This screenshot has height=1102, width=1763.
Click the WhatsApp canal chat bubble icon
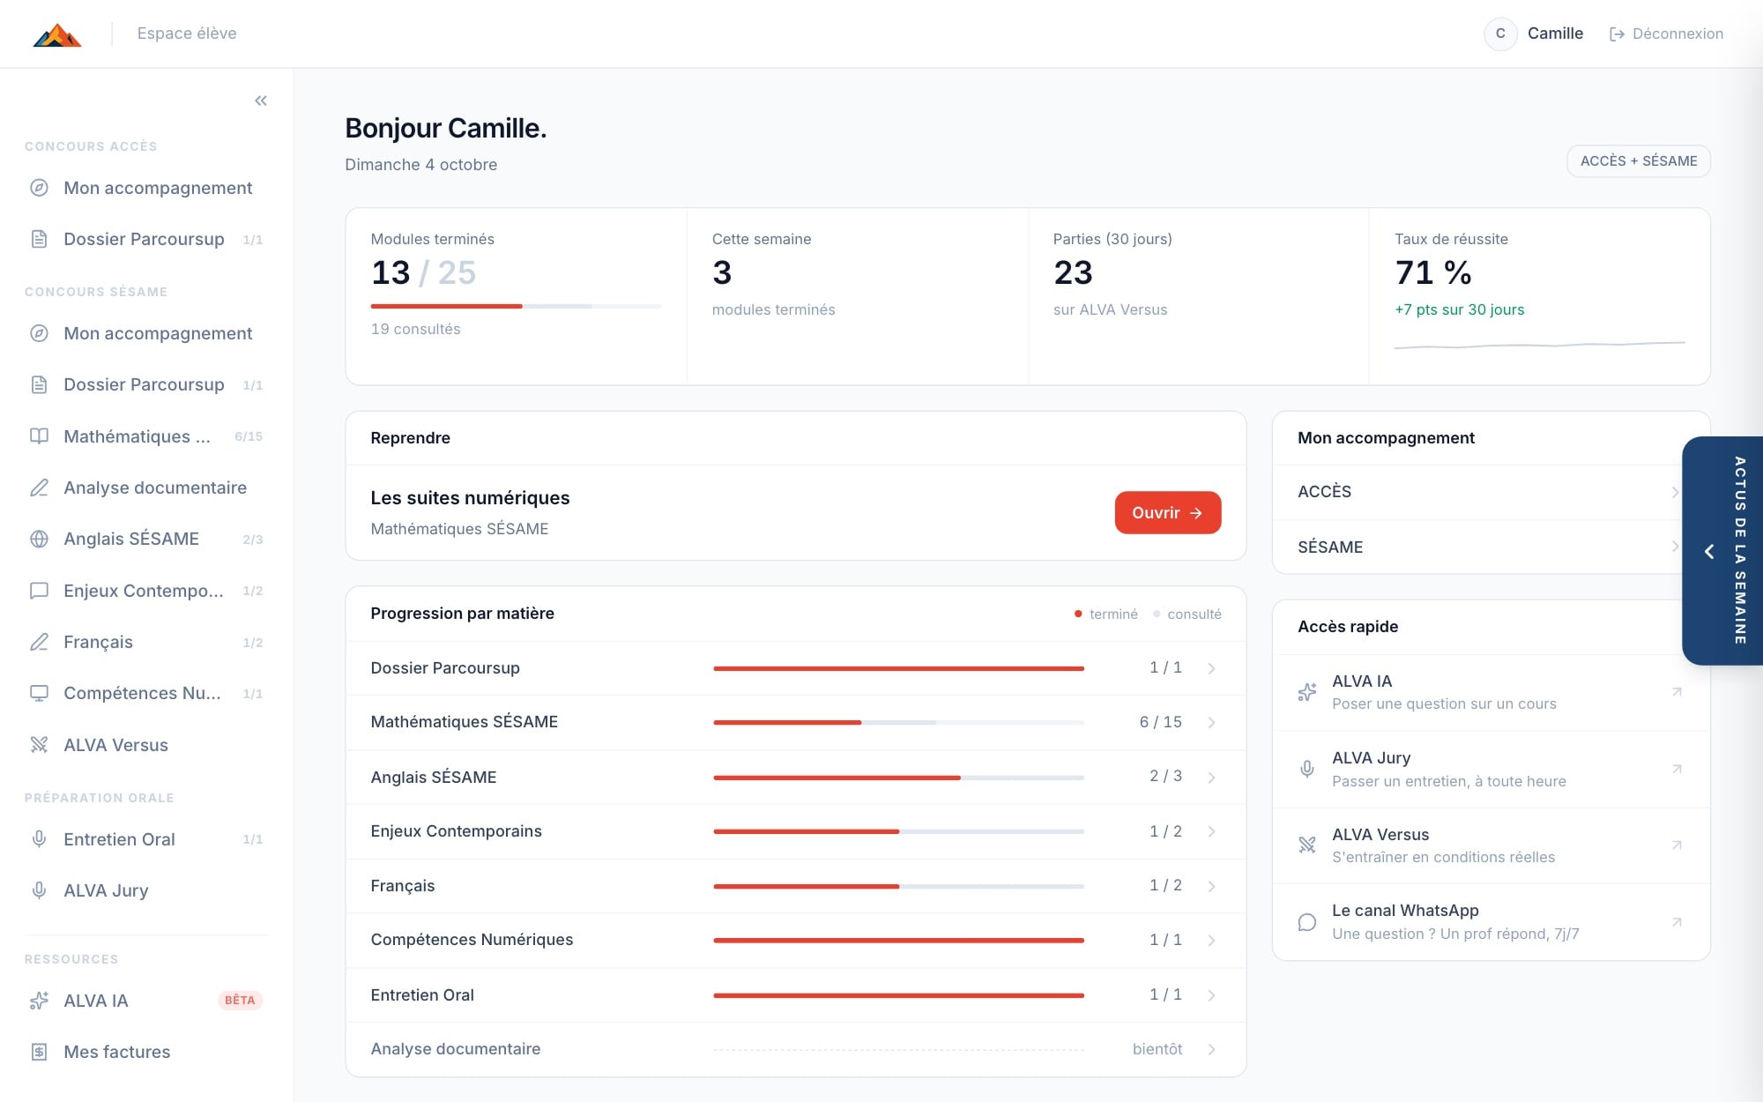[x=1307, y=922]
